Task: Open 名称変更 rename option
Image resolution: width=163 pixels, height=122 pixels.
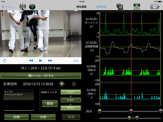Action: tap(101, 7)
